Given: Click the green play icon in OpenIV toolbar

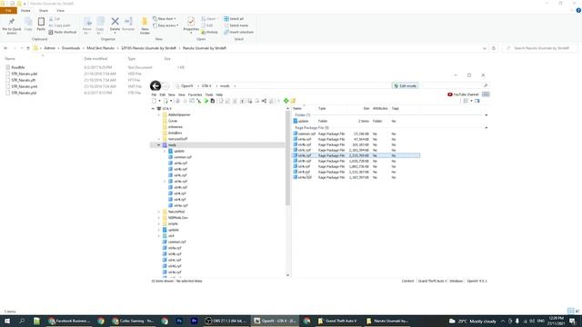Looking at the screenshot, I should point(206,101).
